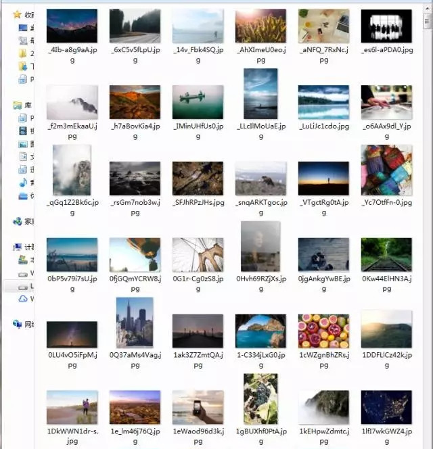The height and width of the screenshot is (449, 433).
Task: Select the _es6l-aPDA0.jpg silhouettes thumbnail
Action: (386, 26)
